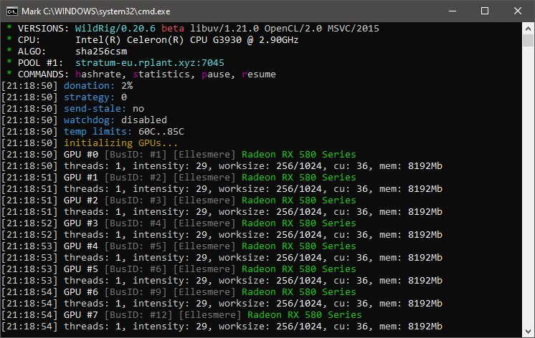Click the 'POOL #1:' label
The width and height of the screenshot is (535, 338).
click(41, 63)
